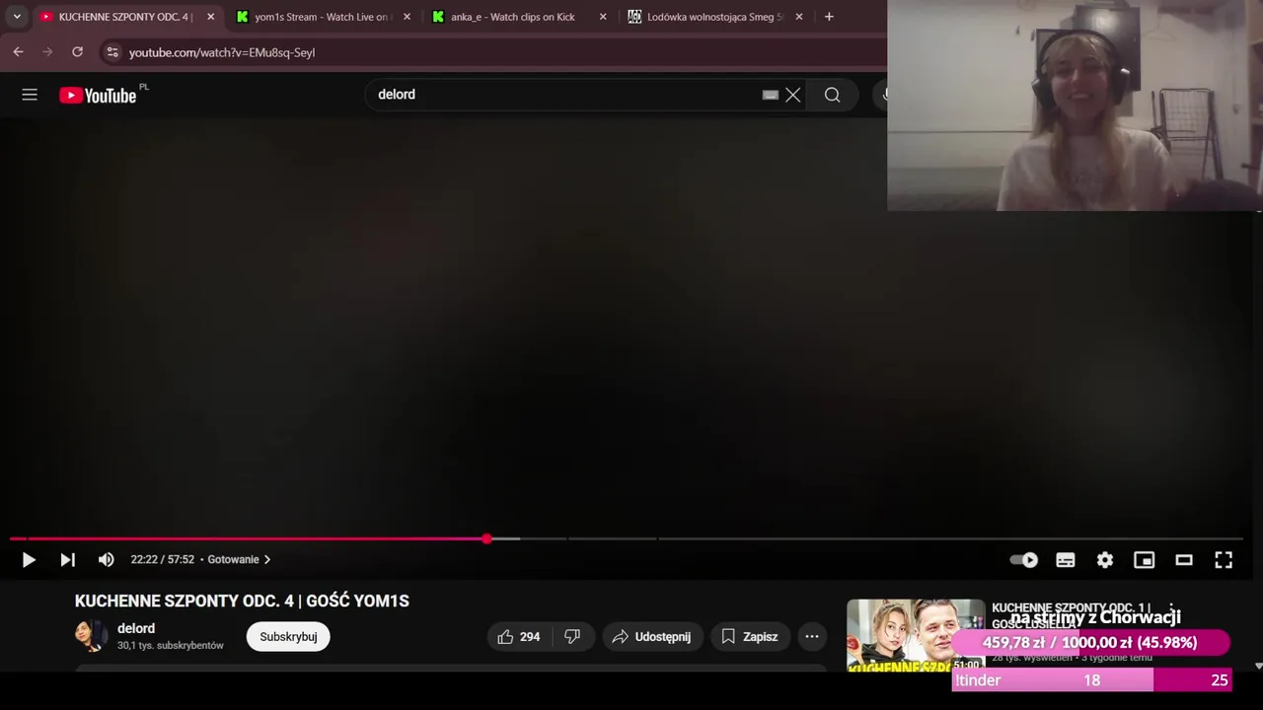The width and height of the screenshot is (1263, 710).
Task: Open the delord channel avatar
Action: [91, 636]
